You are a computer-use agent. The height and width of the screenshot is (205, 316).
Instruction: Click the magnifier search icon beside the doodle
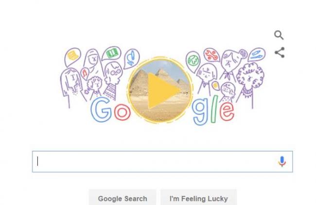pos(279,36)
